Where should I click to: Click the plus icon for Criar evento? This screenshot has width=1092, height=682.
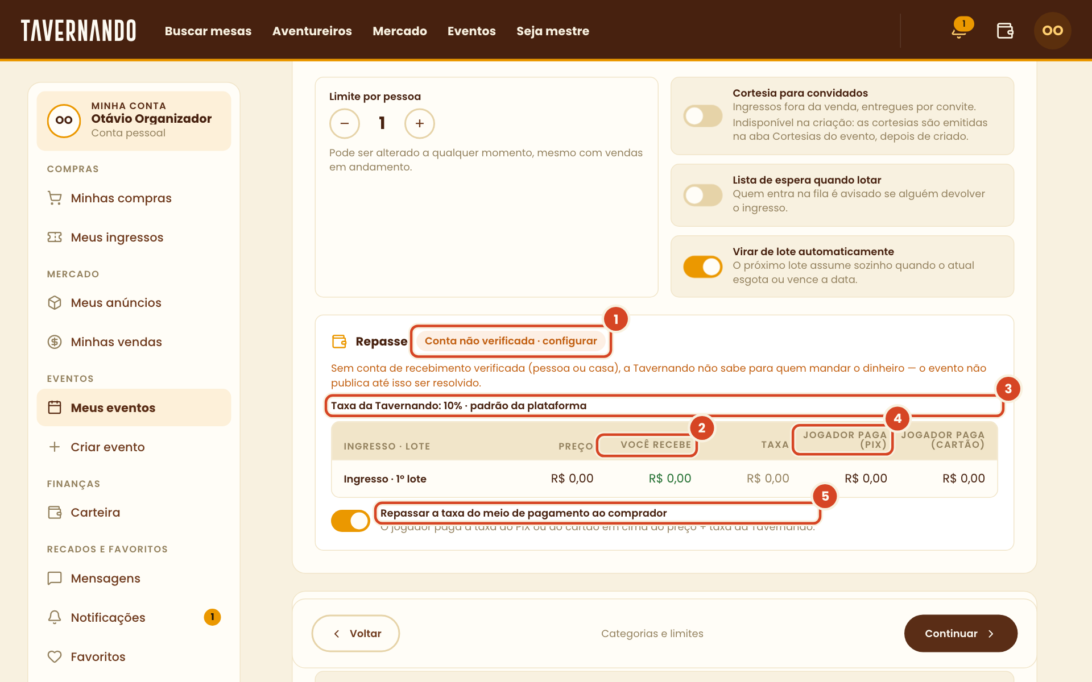pos(55,447)
